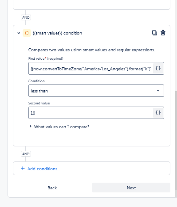Focus the Second value field containing 10
This screenshot has width=177, height=207.
click(x=91, y=113)
